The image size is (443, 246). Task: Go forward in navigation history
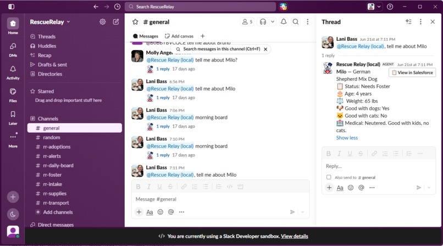coord(107,7)
